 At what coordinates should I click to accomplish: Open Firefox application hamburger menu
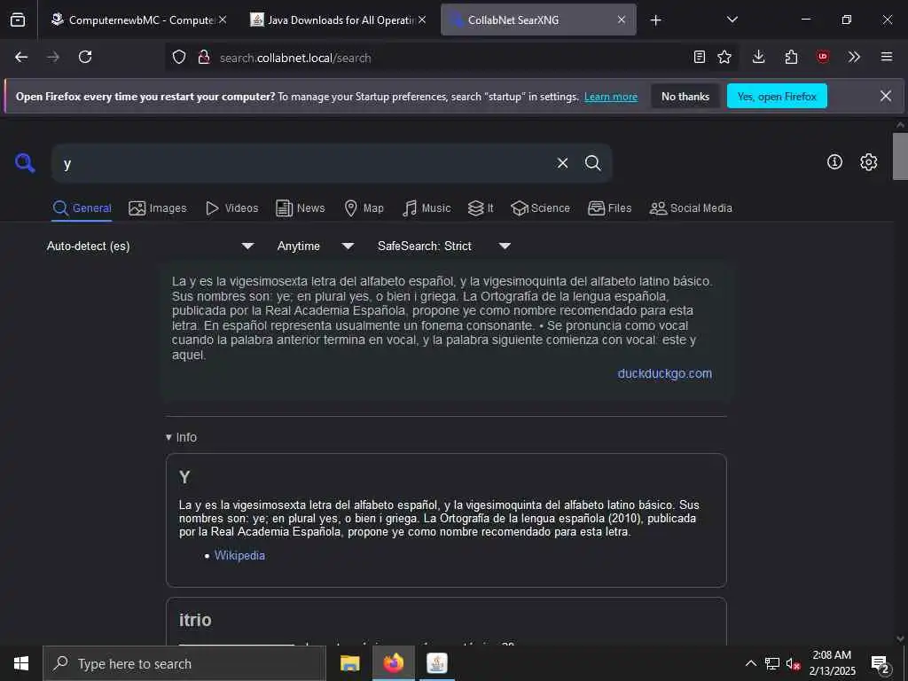coord(887,57)
